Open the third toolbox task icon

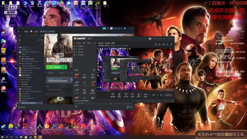click(92, 75)
